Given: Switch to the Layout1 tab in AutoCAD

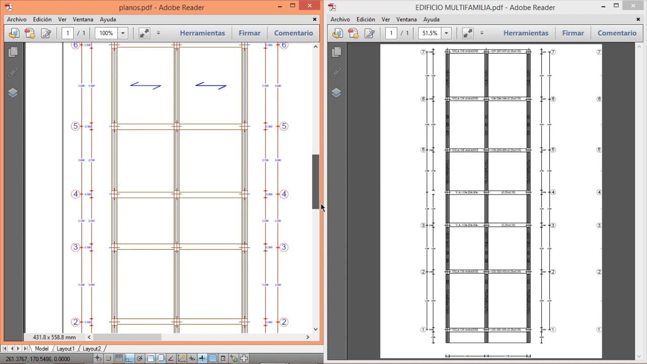Looking at the screenshot, I should tap(66, 348).
